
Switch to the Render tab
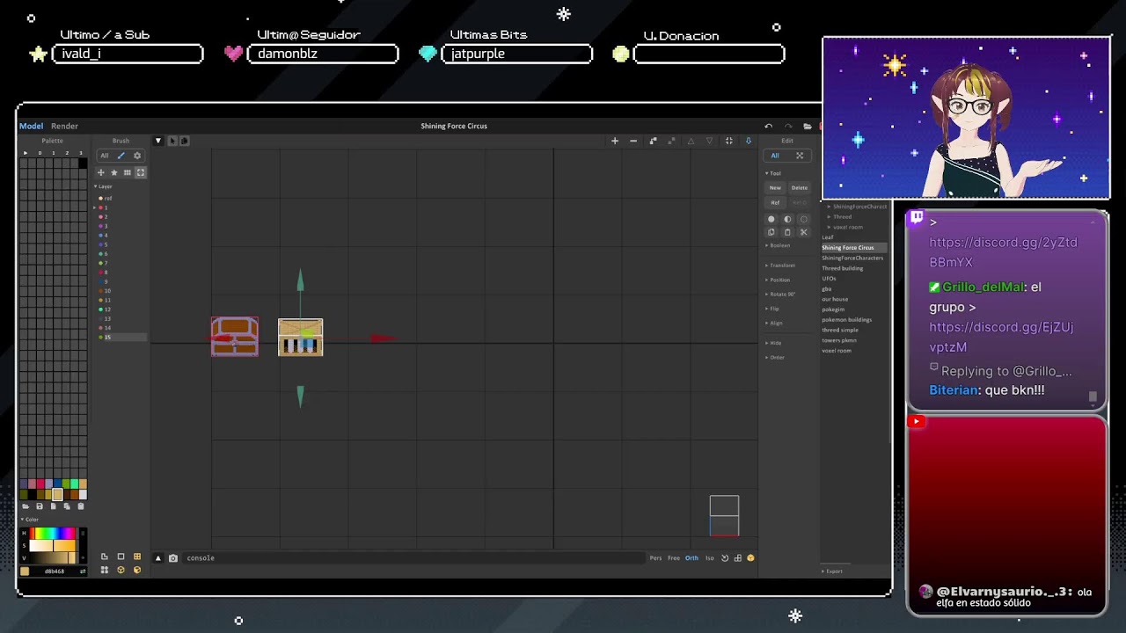[64, 126]
